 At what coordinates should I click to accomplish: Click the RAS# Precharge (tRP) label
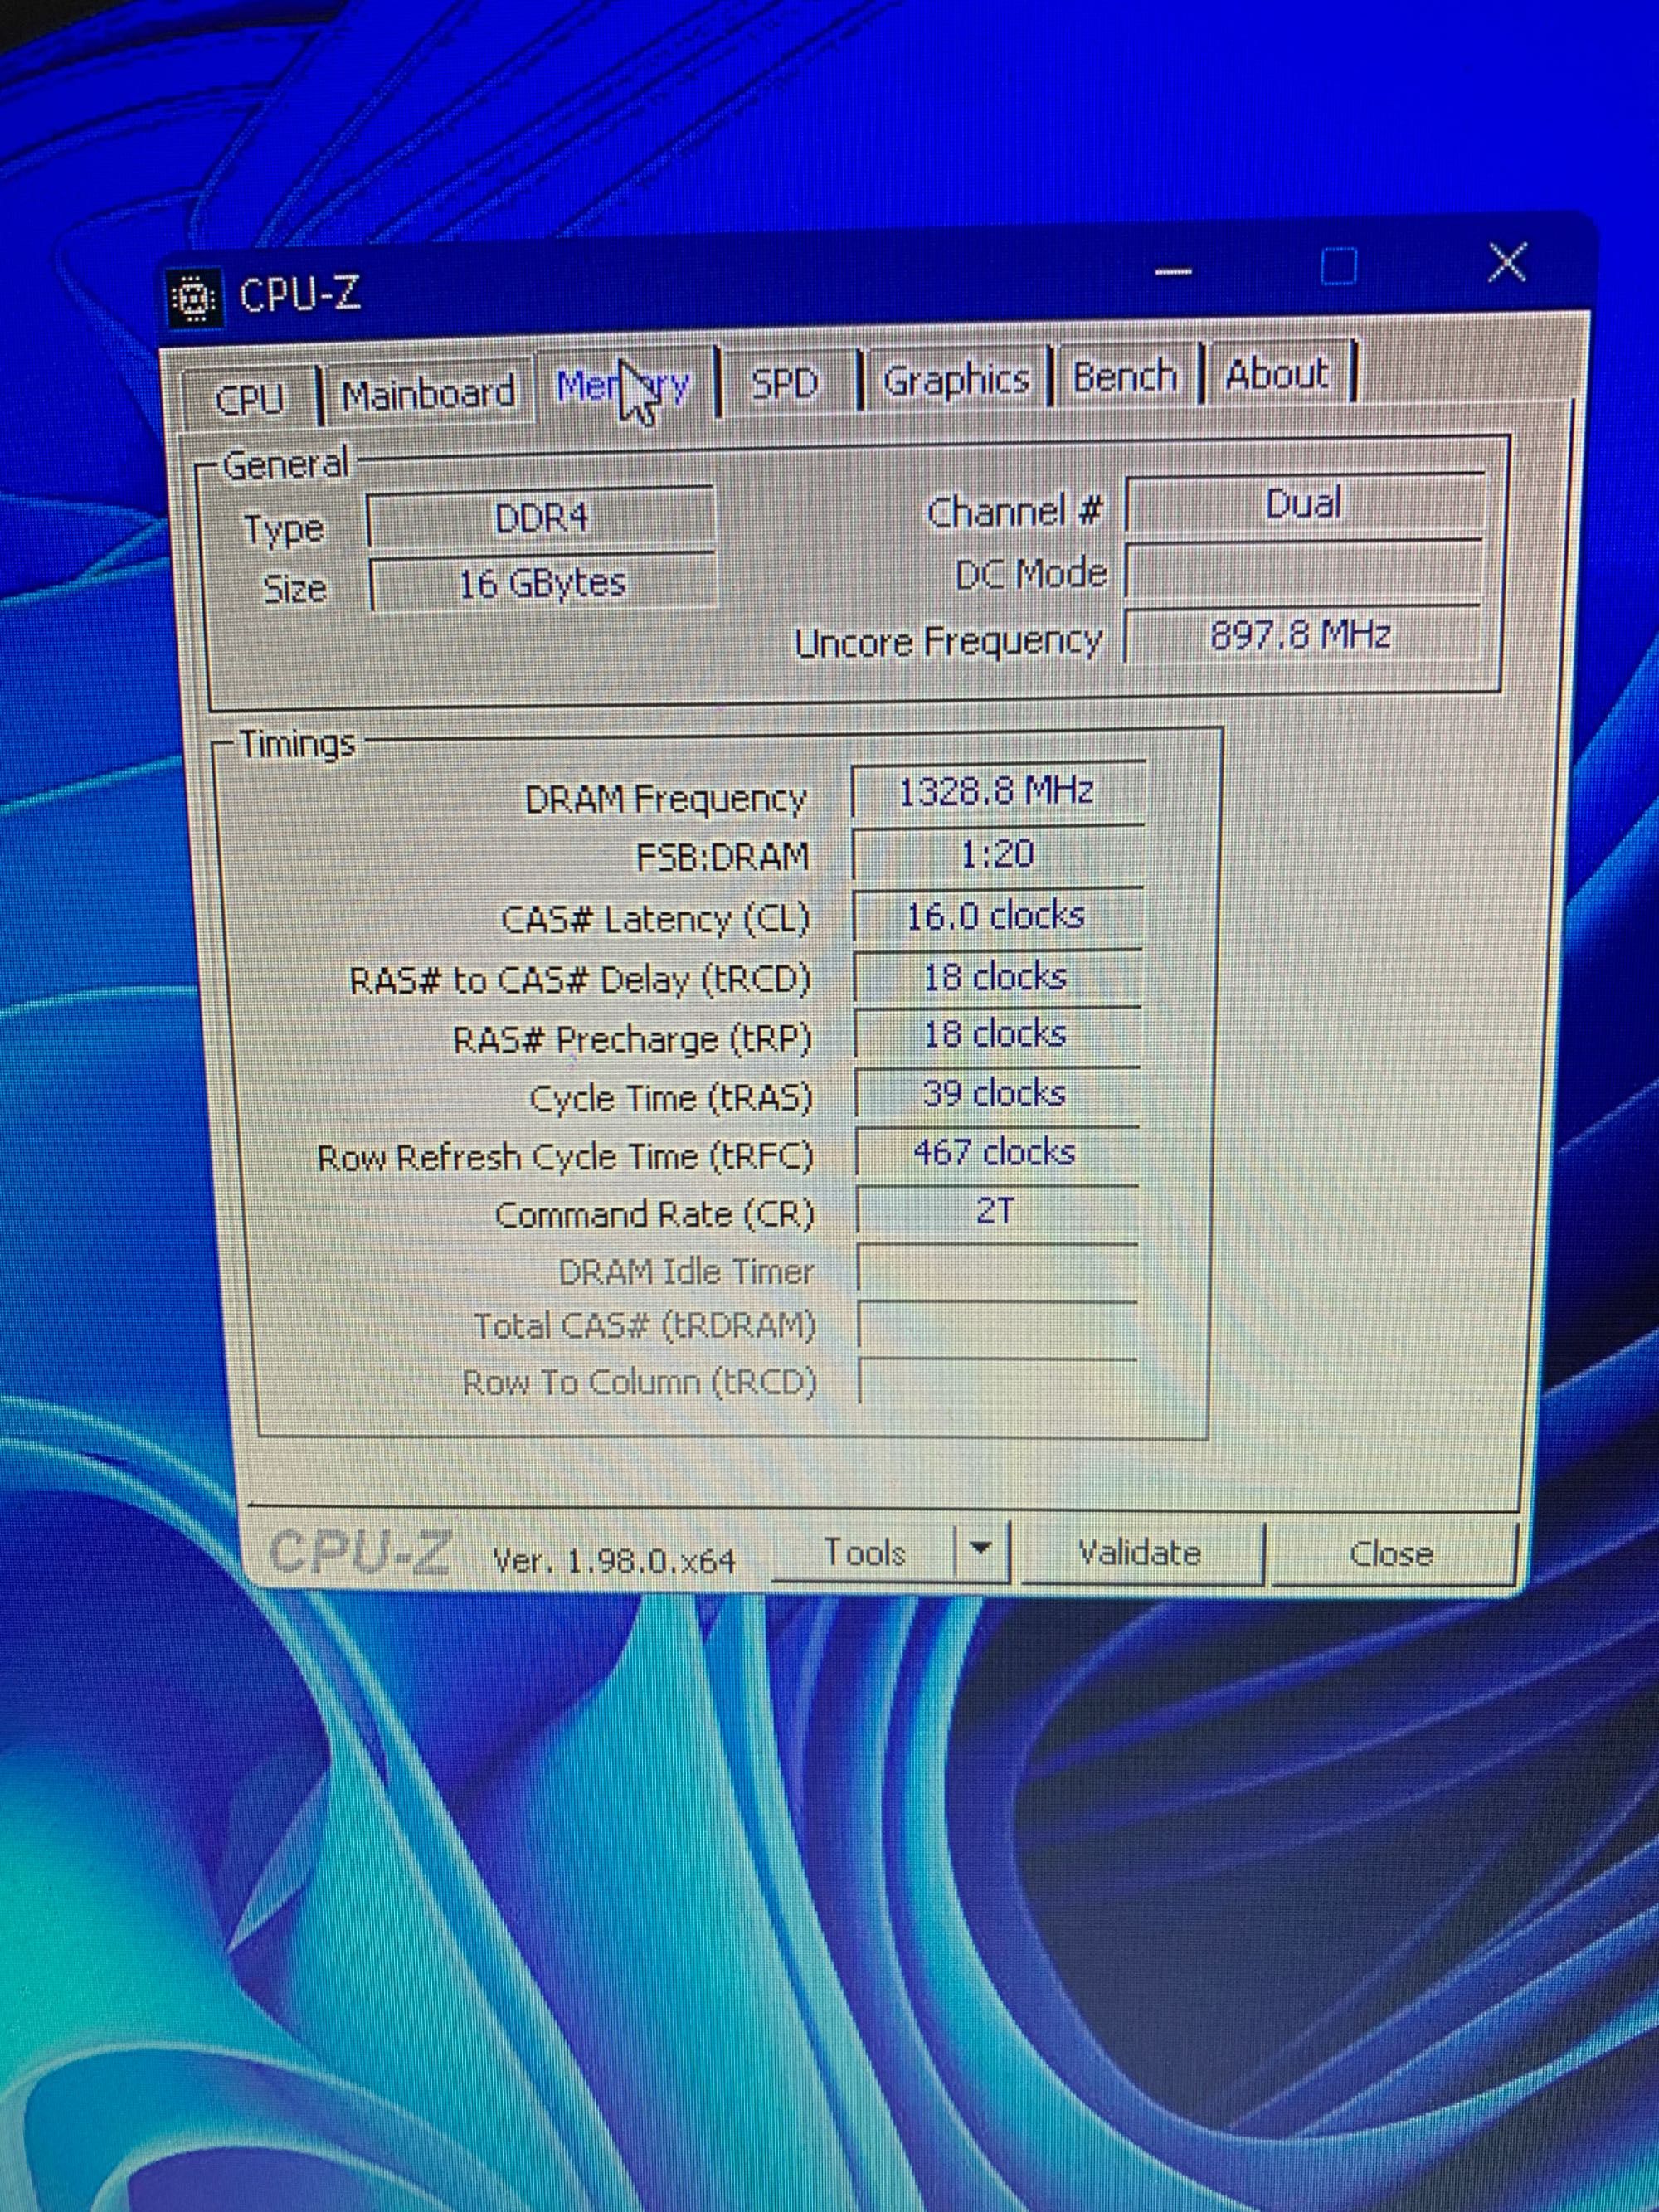[x=632, y=1040]
